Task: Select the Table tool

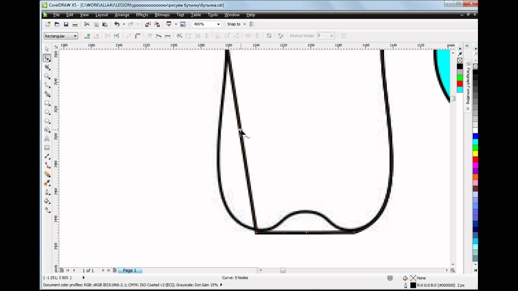Action: [x=47, y=148]
